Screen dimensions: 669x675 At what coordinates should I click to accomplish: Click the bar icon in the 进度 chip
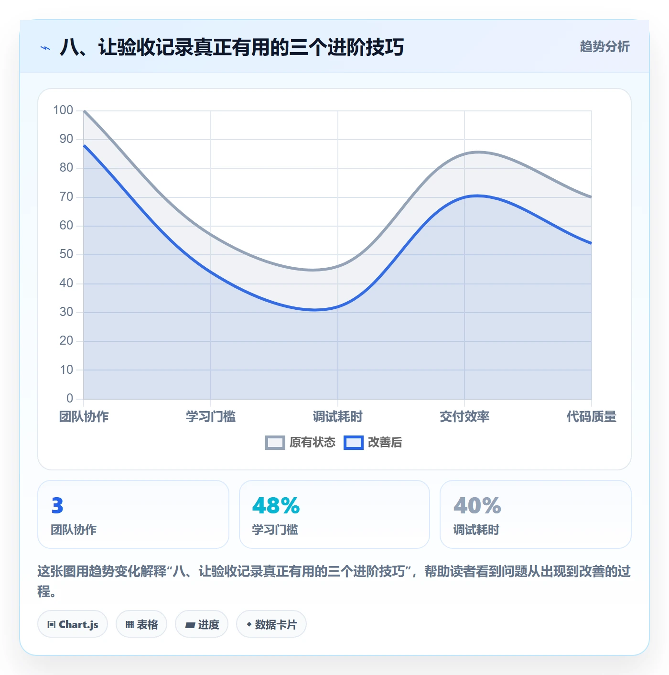click(190, 625)
